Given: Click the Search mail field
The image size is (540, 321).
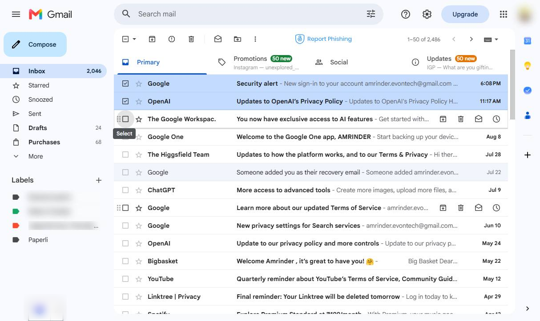Looking at the screenshot, I should click(249, 14).
